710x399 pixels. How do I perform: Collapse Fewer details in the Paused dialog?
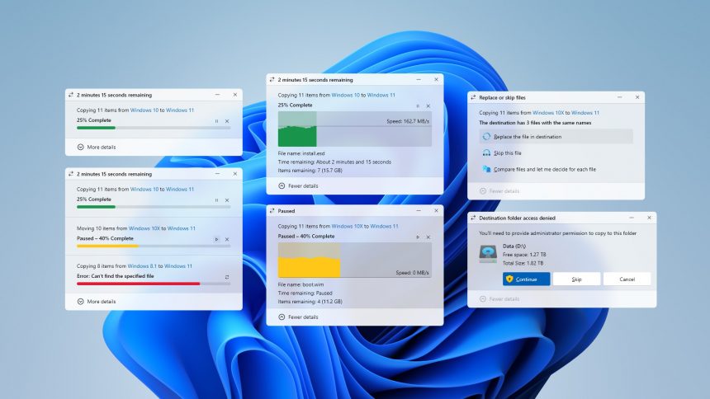pyautogui.click(x=298, y=317)
